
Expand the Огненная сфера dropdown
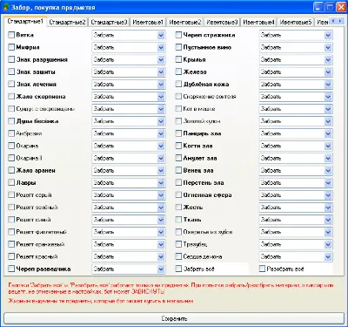pyautogui.click(x=328, y=195)
